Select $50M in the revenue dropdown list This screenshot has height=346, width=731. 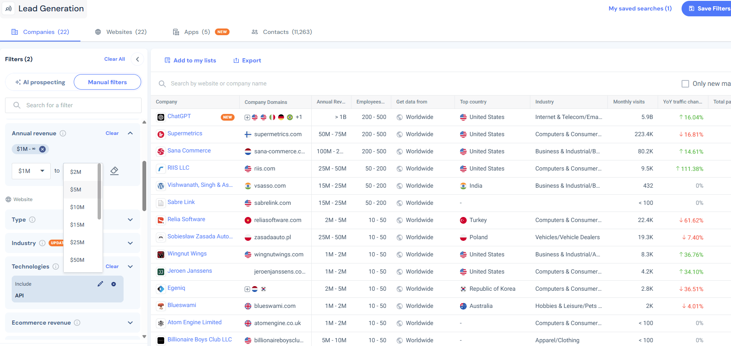(x=81, y=260)
